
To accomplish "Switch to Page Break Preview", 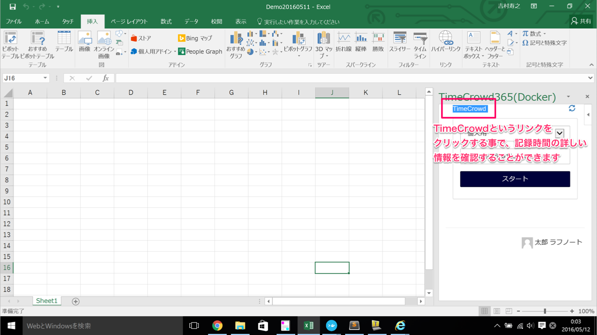I will (x=509, y=311).
